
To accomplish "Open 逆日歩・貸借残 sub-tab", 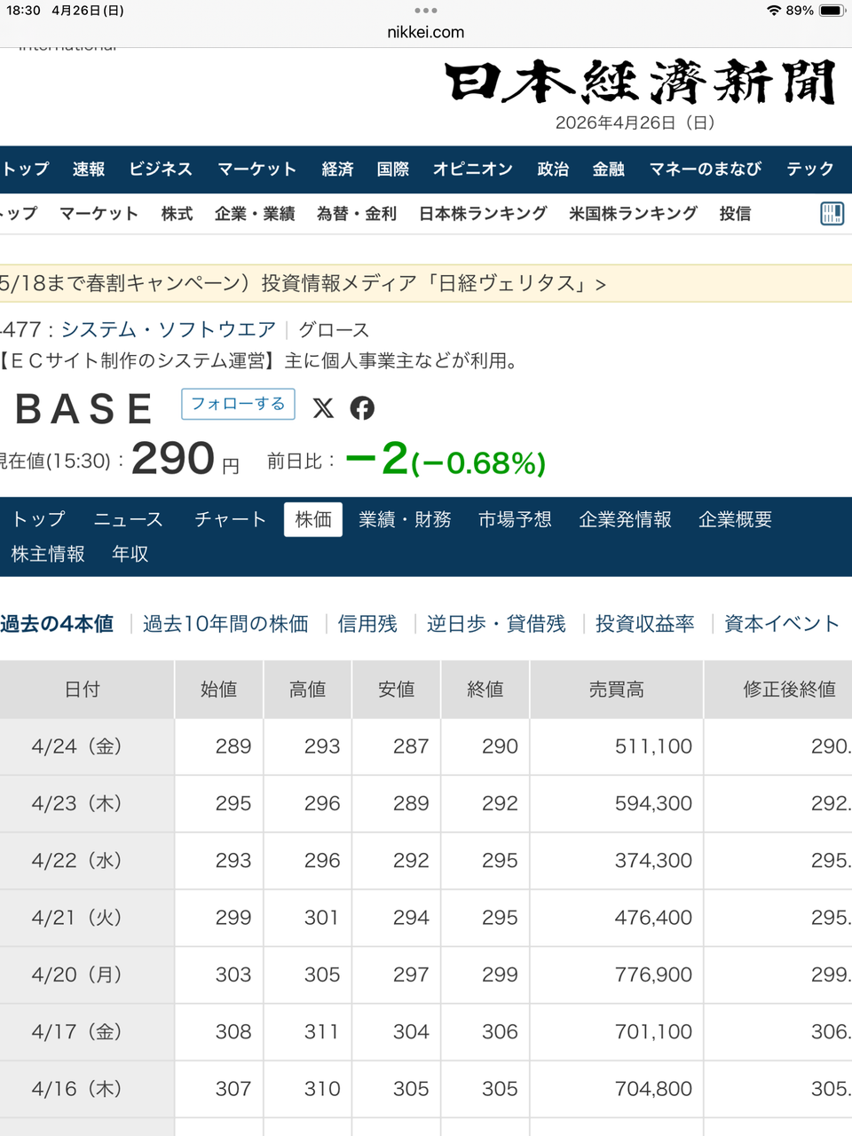I will 496,624.
